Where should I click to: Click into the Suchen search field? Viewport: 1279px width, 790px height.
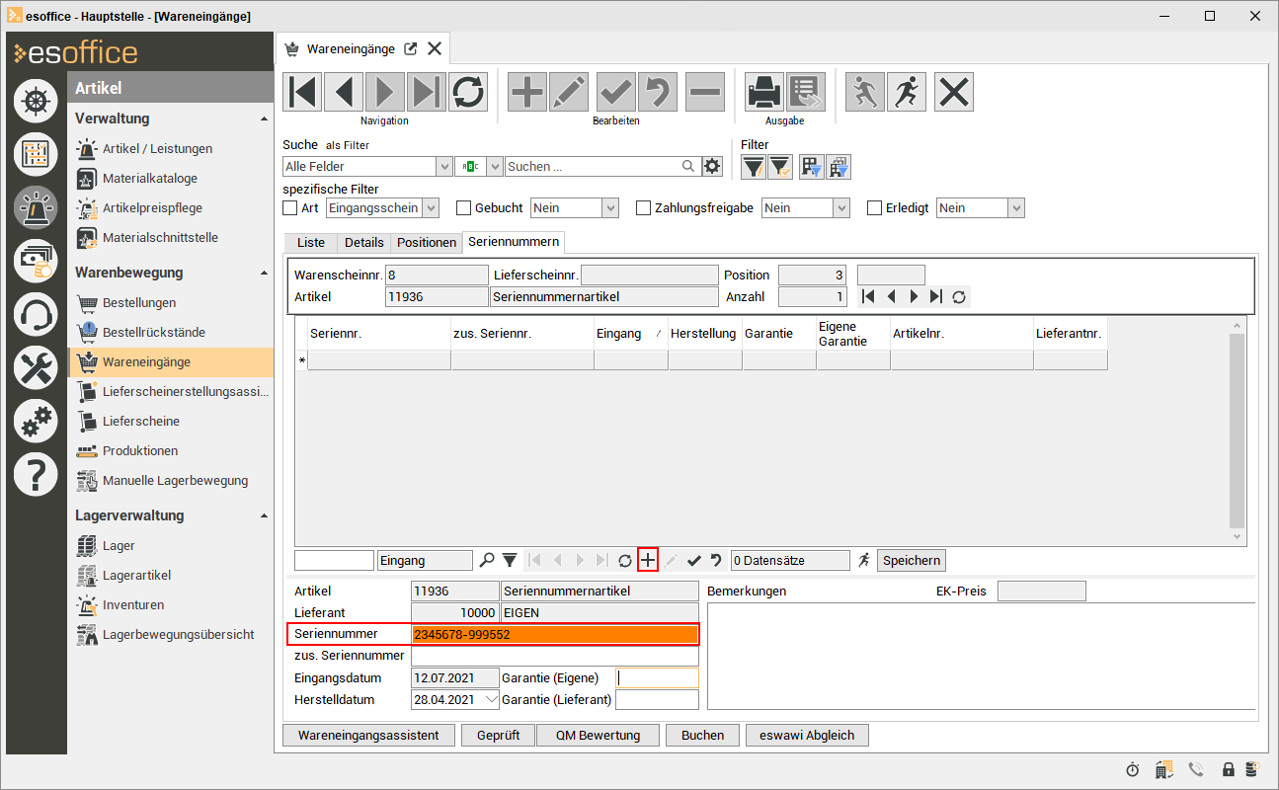593,166
